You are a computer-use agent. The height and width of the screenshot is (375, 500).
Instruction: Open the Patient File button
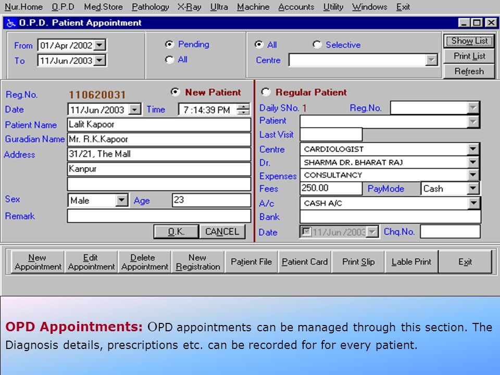coord(251,262)
